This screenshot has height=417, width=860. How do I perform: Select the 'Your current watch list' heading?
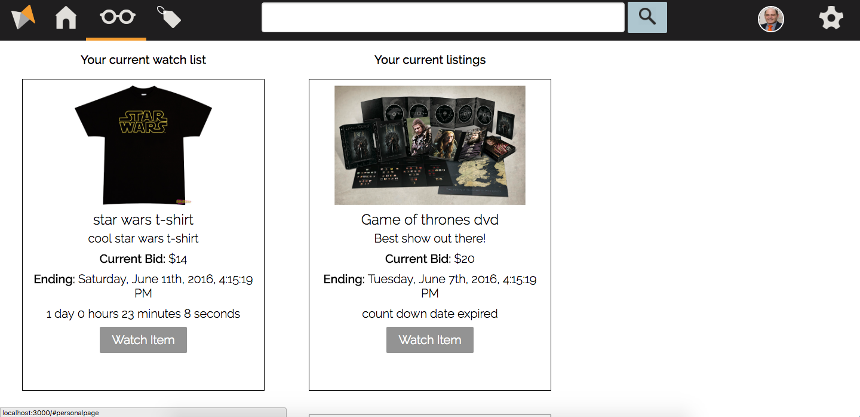[143, 60]
